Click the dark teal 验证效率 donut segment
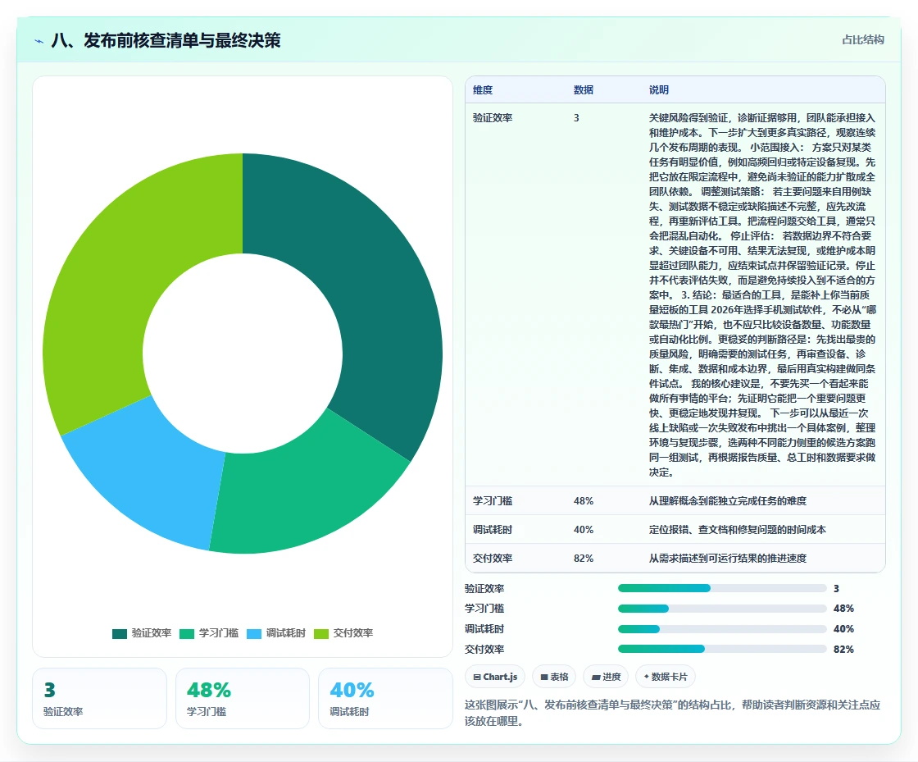Viewport: 918px width, 762px height. coord(375,281)
